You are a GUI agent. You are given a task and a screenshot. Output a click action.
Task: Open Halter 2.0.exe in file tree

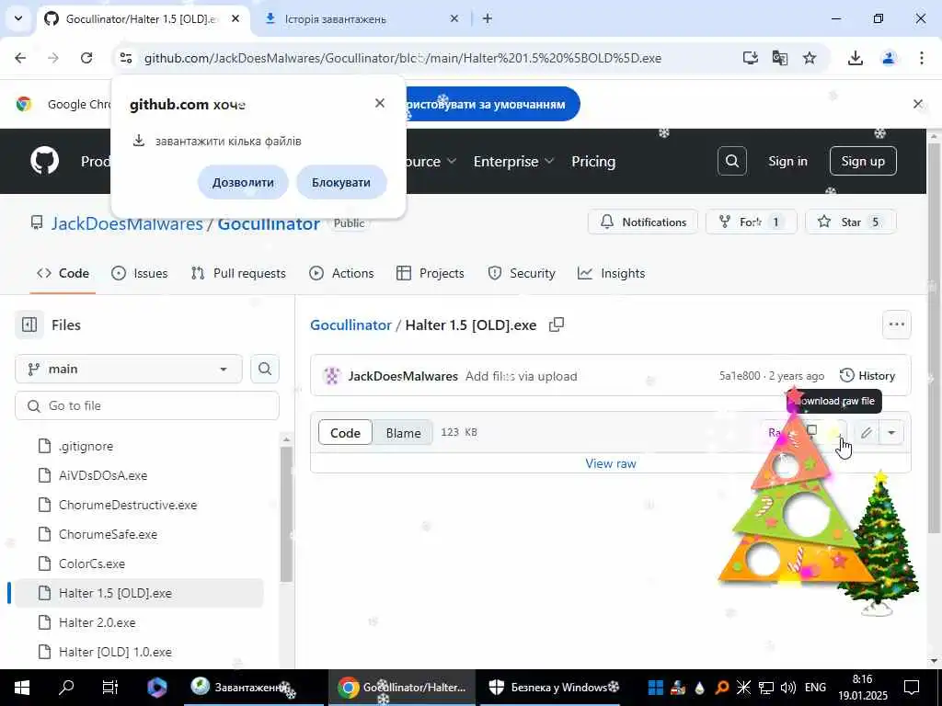click(97, 622)
